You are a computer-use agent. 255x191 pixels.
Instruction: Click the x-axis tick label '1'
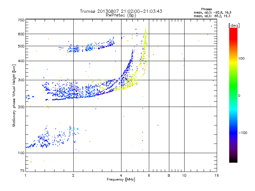tap(25, 175)
